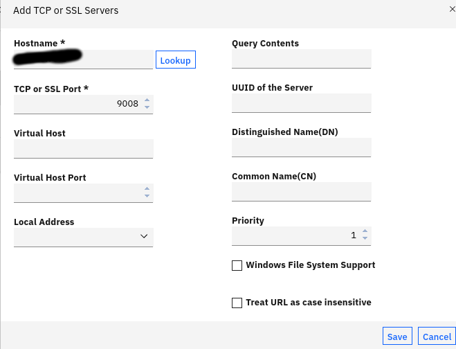The width and height of the screenshot is (456, 349).
Task: Lower the Priority value with down arrow
Action: click(x=365, y=240)
